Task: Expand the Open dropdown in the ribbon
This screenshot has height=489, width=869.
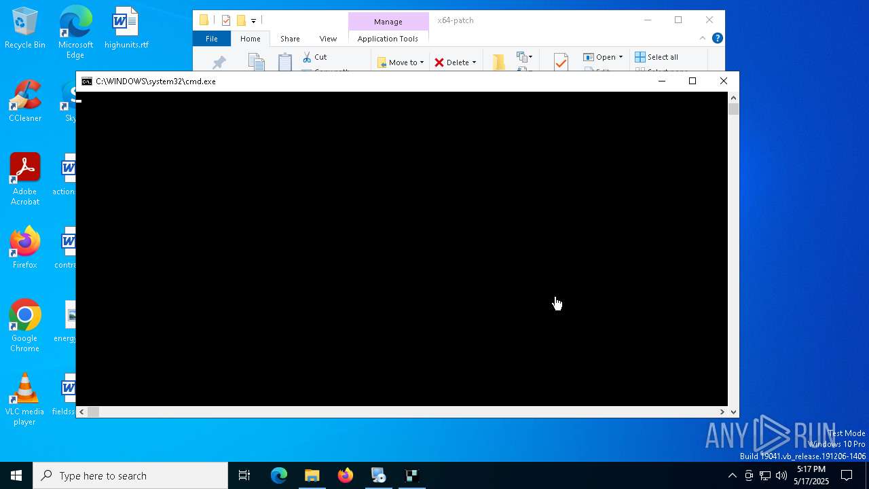Action: click(621, 57)
